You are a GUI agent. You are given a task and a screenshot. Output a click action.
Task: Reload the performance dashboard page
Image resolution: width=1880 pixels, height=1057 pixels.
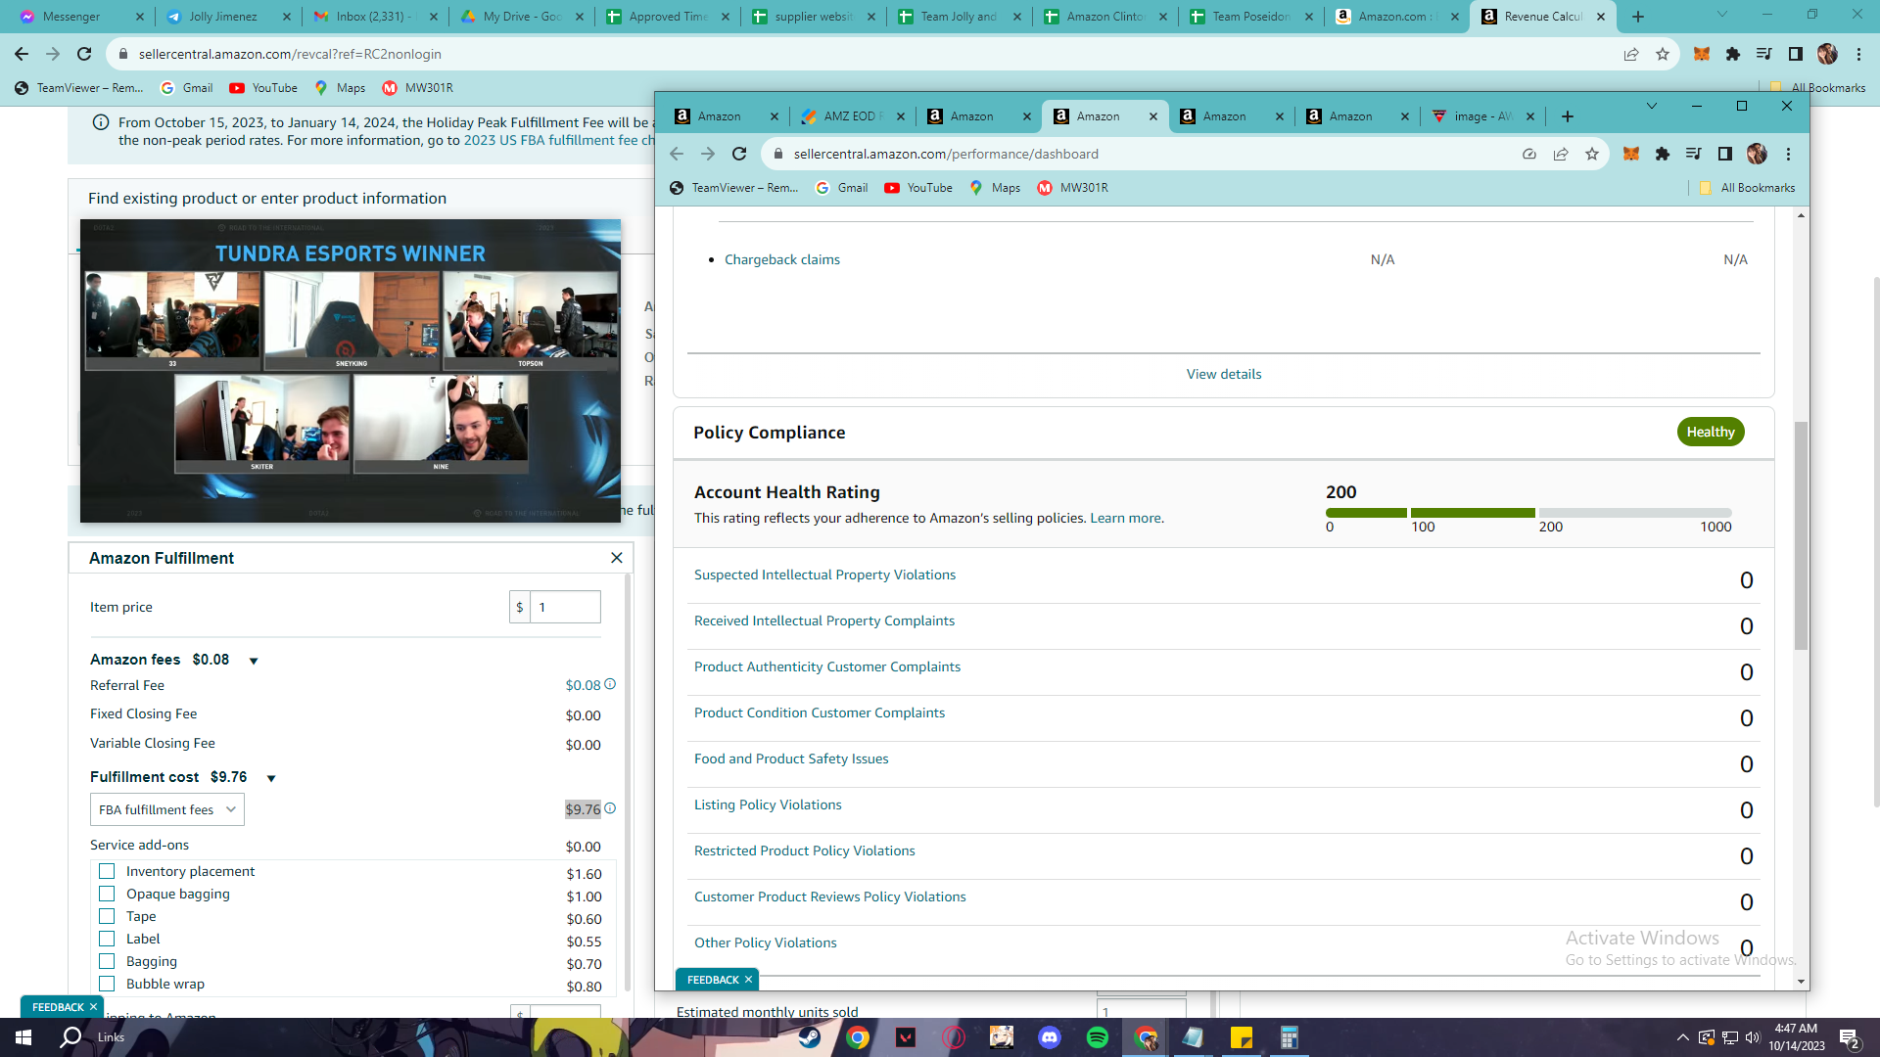pyautogui.click(x=739, y=154)
